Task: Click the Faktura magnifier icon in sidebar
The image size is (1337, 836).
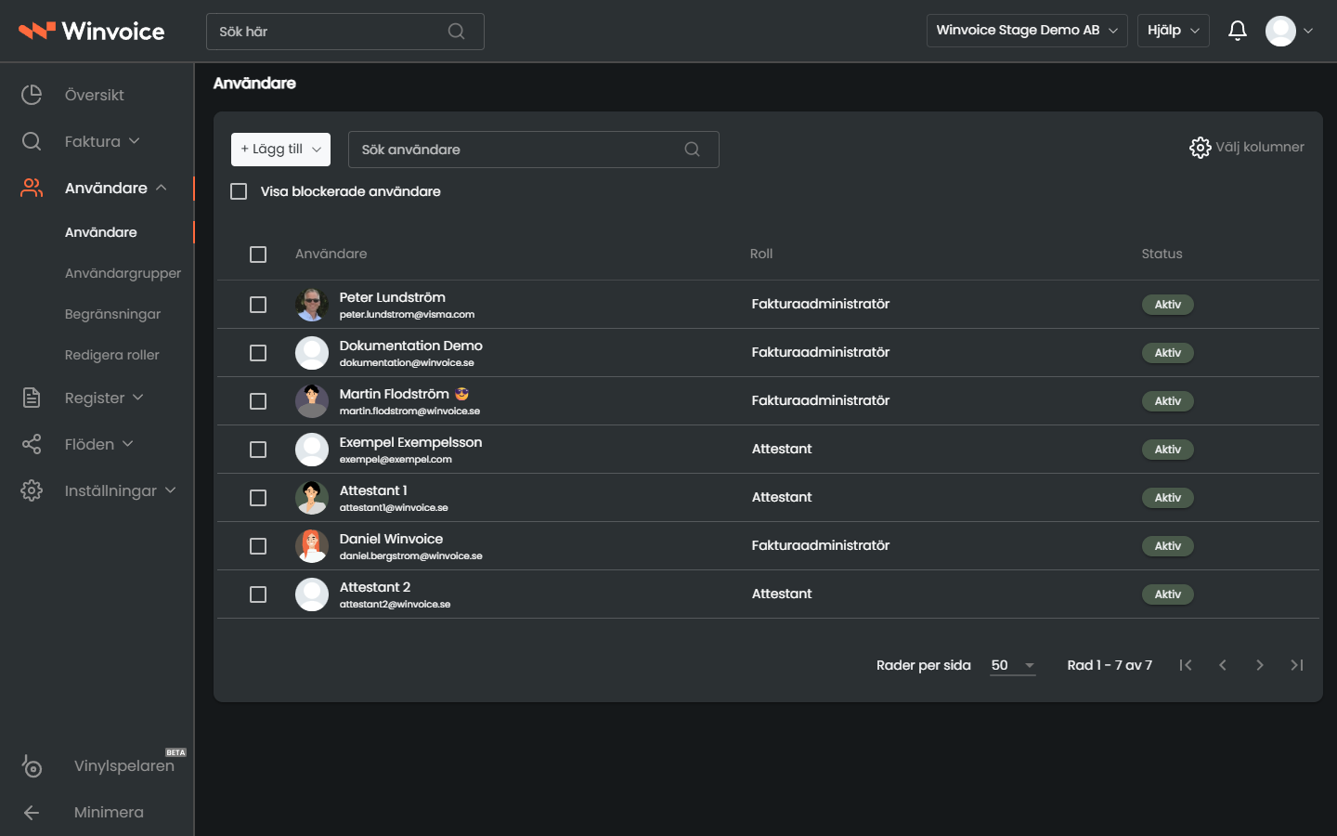Action: tap(32, 141)
